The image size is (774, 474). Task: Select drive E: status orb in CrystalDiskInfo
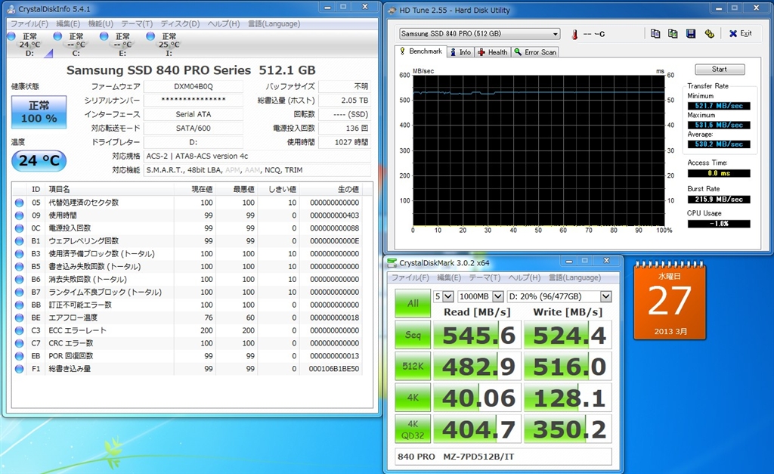pos(104,36)
